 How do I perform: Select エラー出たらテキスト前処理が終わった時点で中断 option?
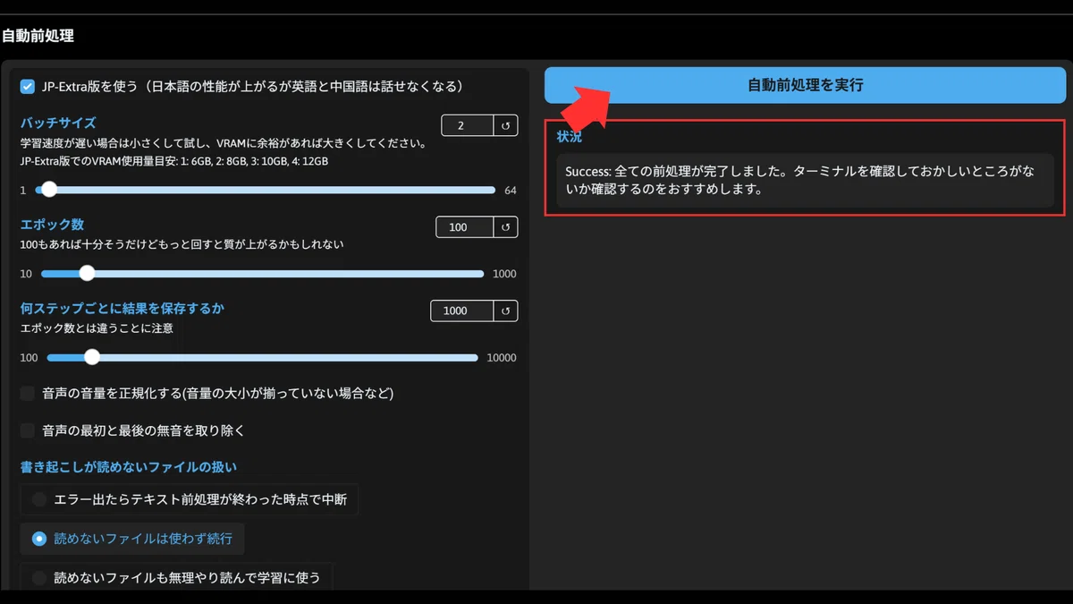190,499
